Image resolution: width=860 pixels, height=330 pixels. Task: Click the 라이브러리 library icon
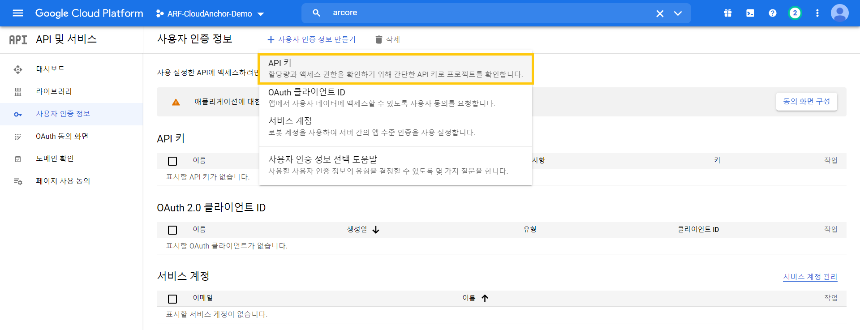pos(18,92)
